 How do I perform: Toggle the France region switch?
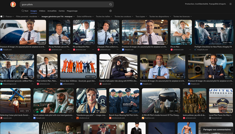click(x=2, y=17)
